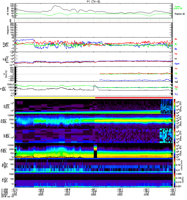Click the blue Ti⊥ temperature legend label
This screenshot has height=200, width=187.
[176, 94]
